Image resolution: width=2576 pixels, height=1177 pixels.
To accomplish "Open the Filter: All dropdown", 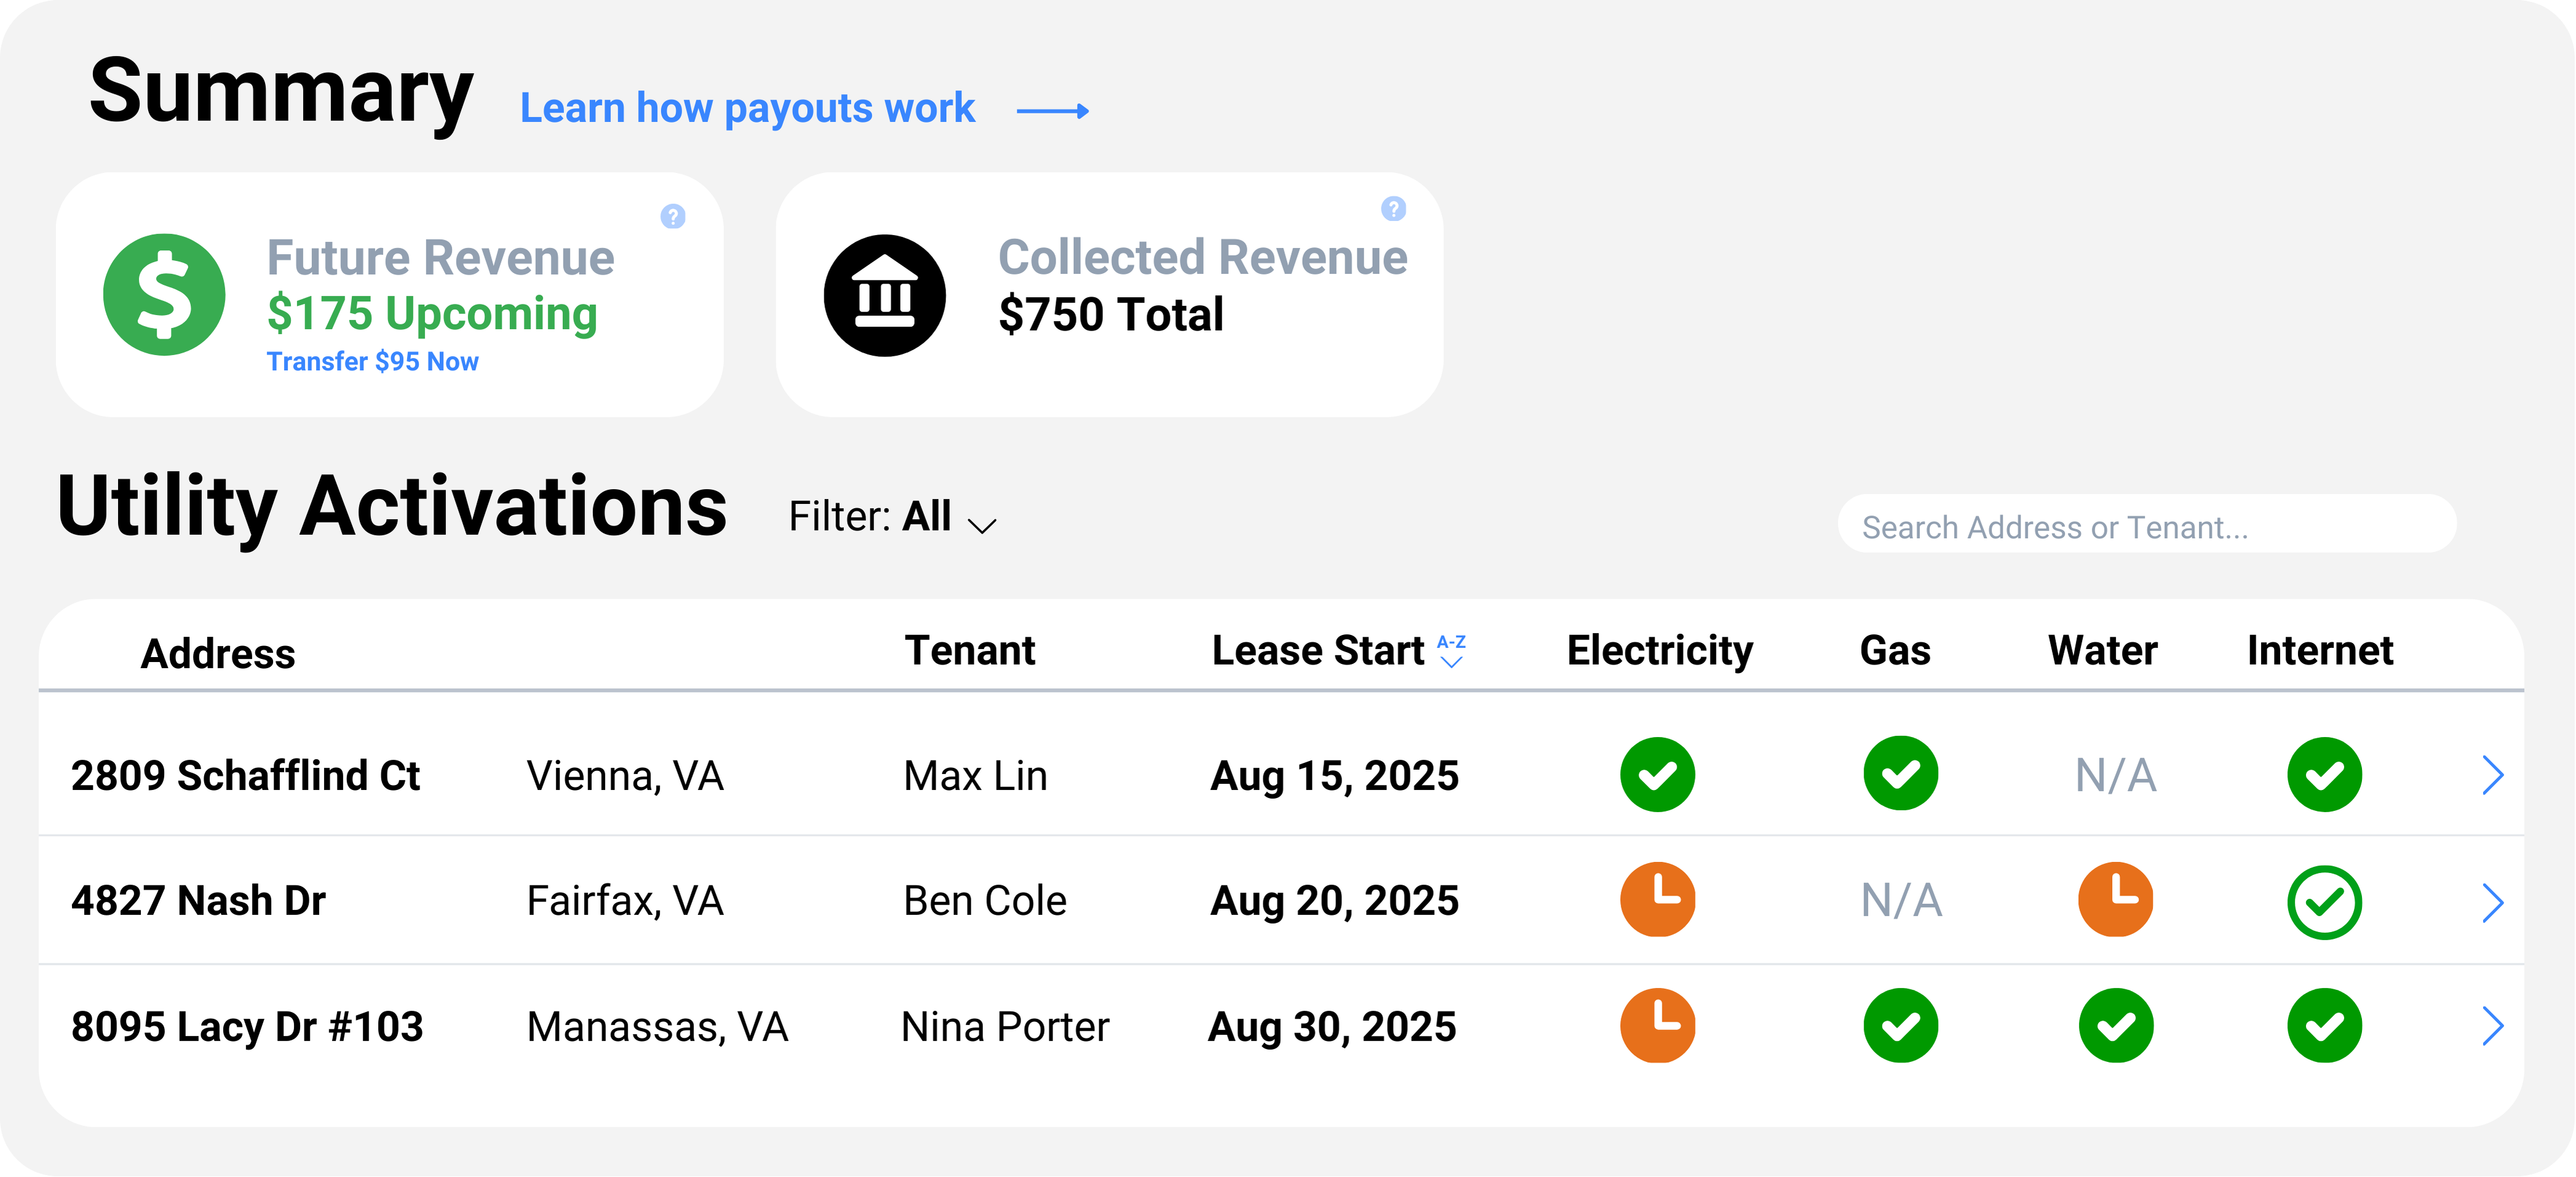I will click(892, 518).
